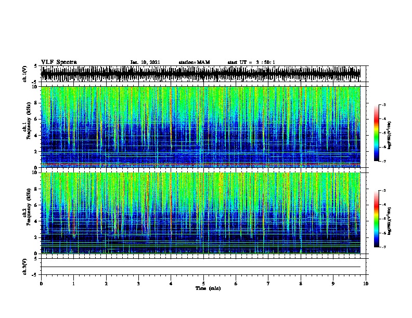Click the "-3" label on ch.1 colorbar

(x=384, y=104)
